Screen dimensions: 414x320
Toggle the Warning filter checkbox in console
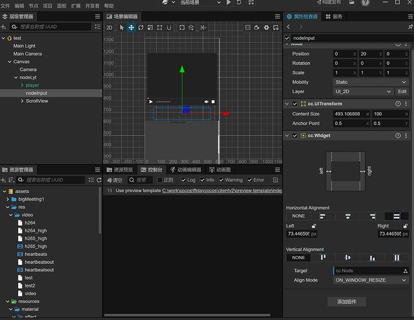[x=221, y=180]
